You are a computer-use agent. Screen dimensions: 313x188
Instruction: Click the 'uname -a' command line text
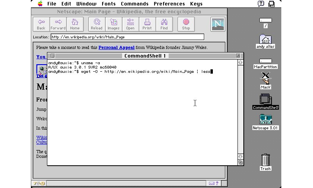coord(90,63)
